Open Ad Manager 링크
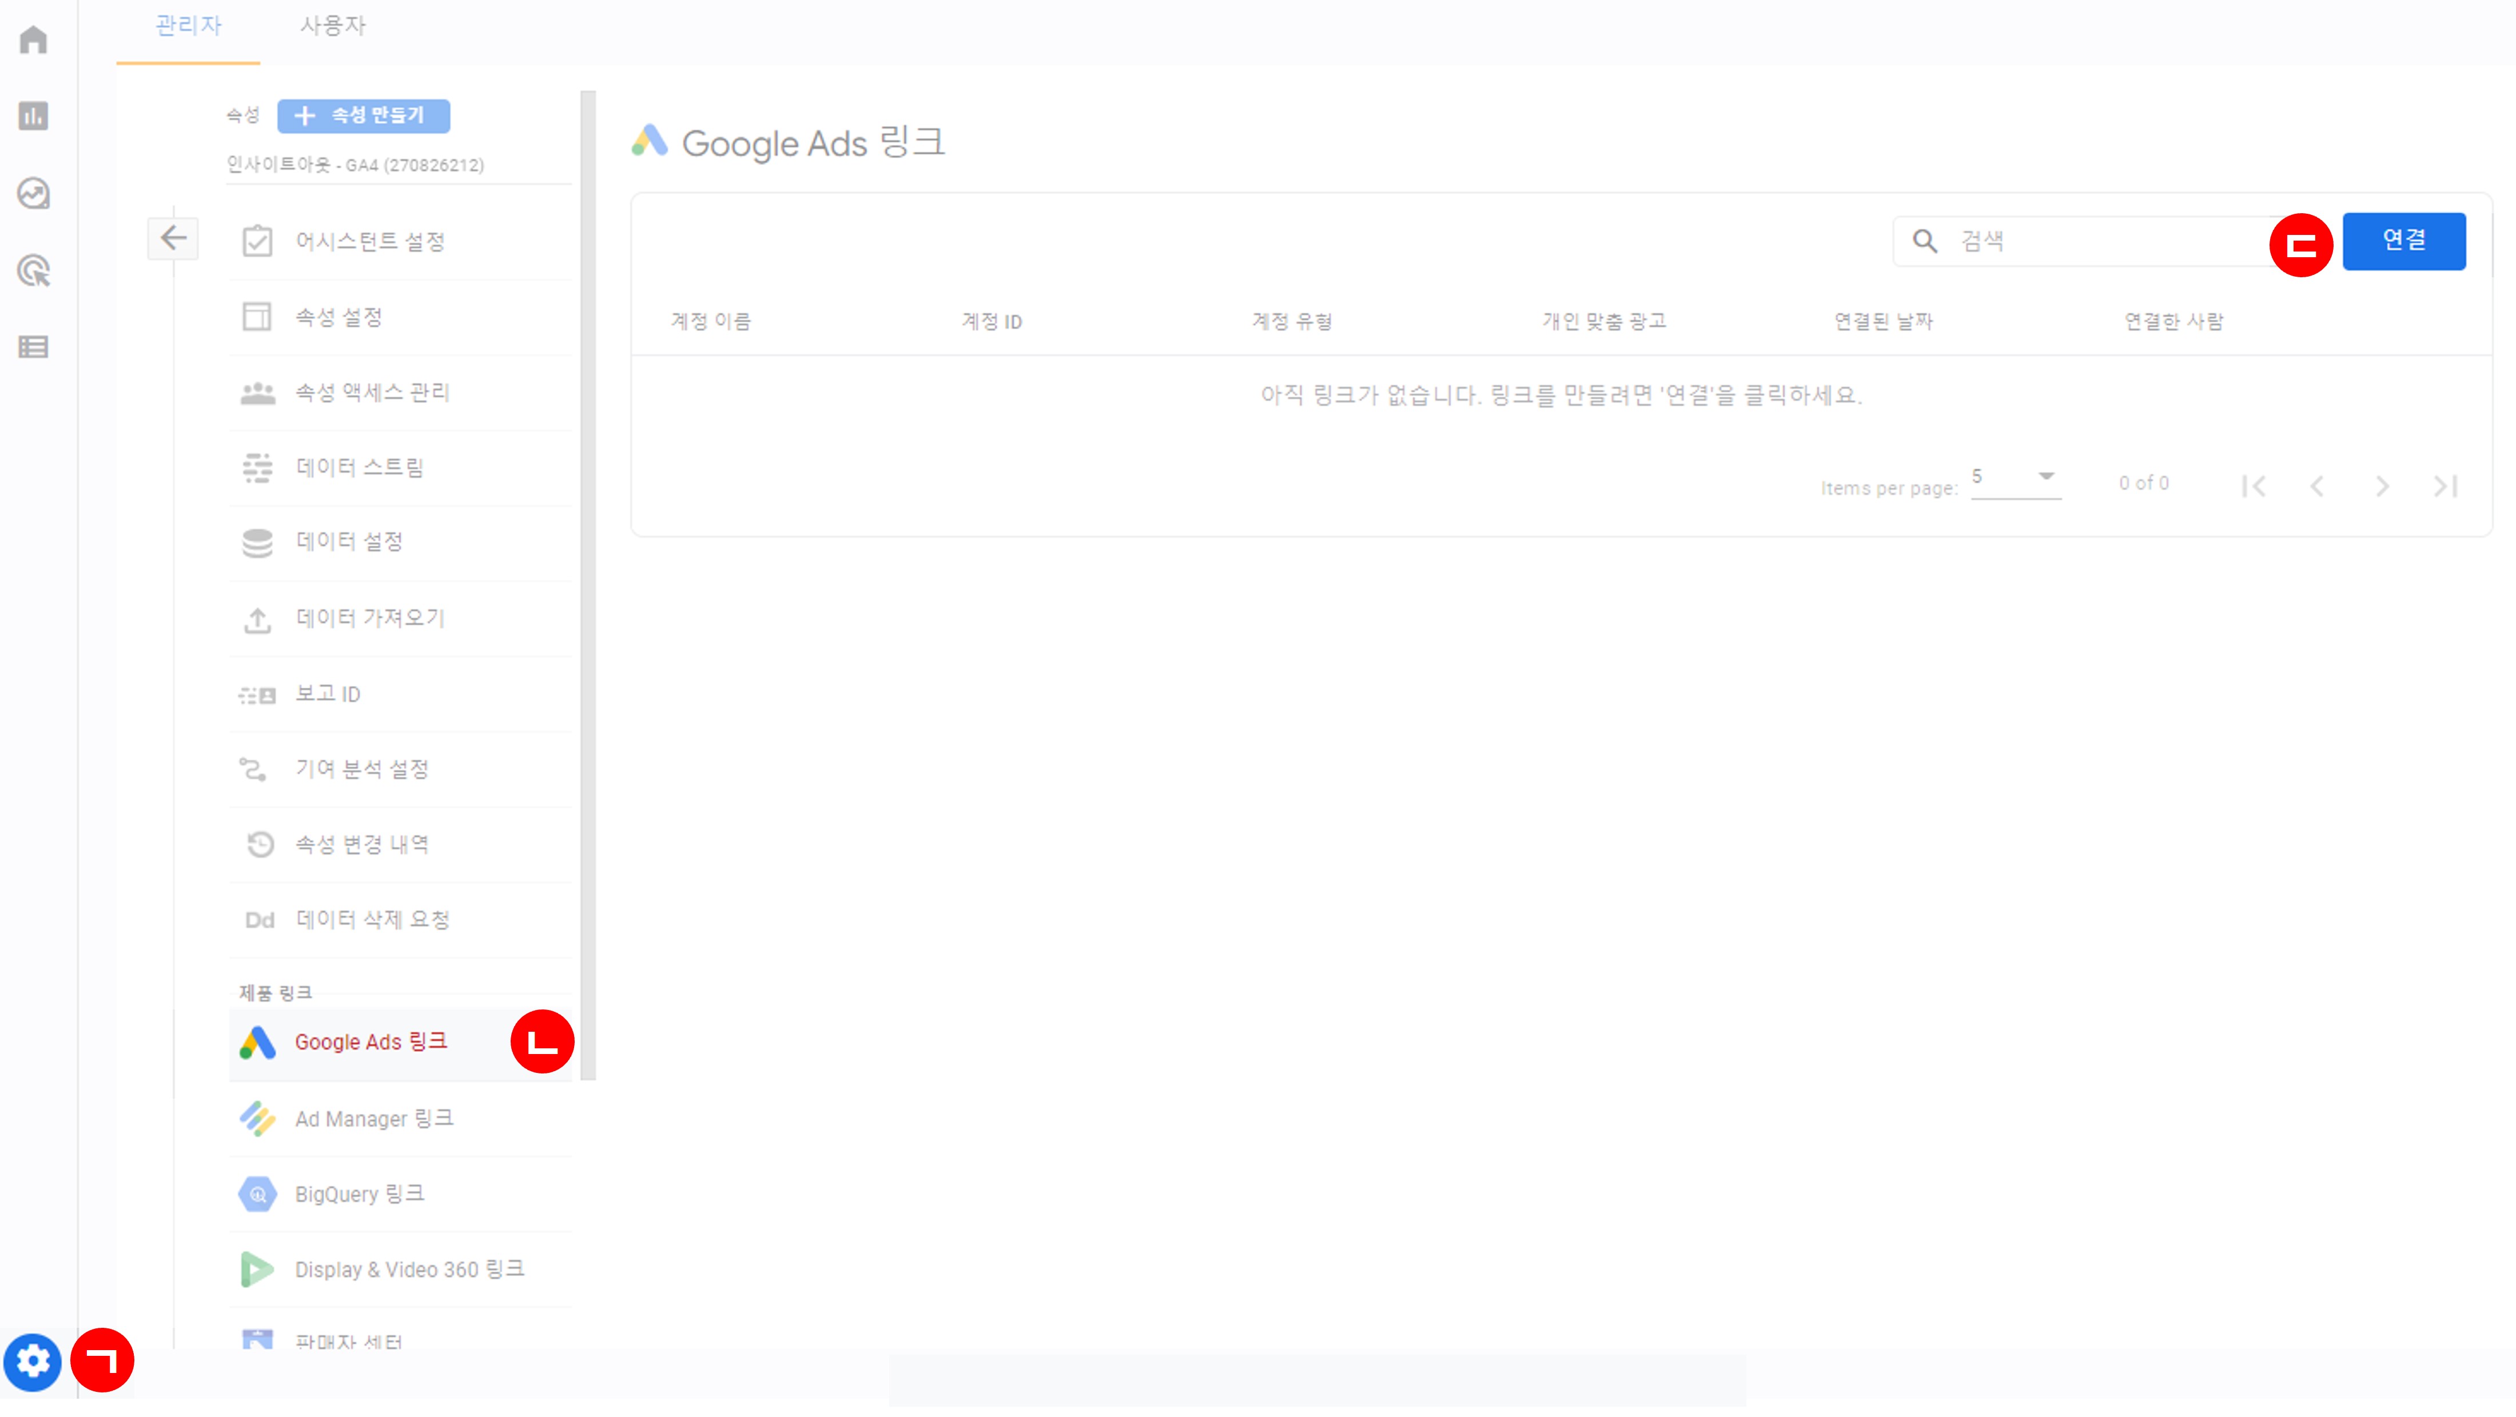2516x1417 pixels. (x=400, y=1119)
